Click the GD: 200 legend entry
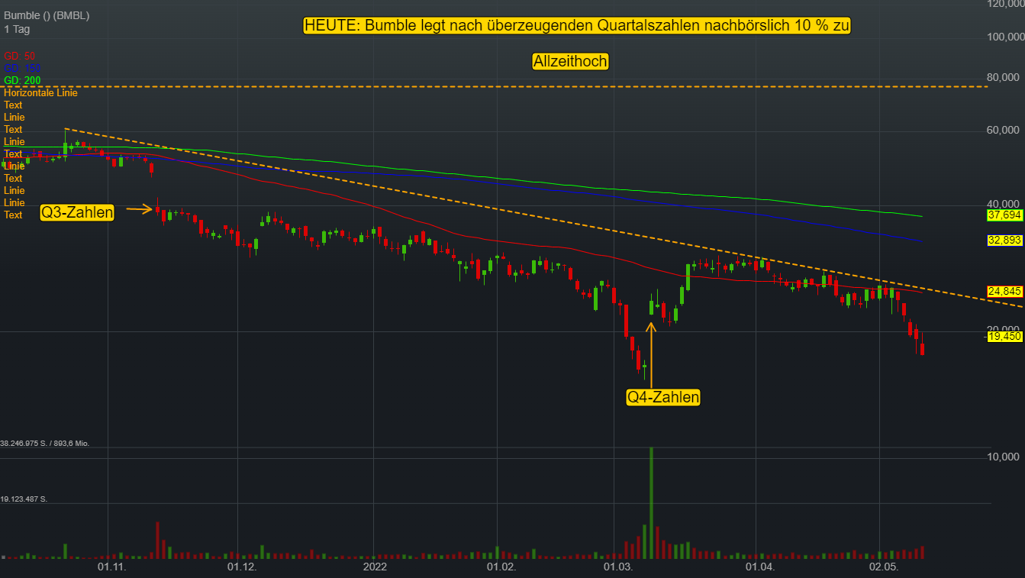1025x578 pixels. (22, 80)
